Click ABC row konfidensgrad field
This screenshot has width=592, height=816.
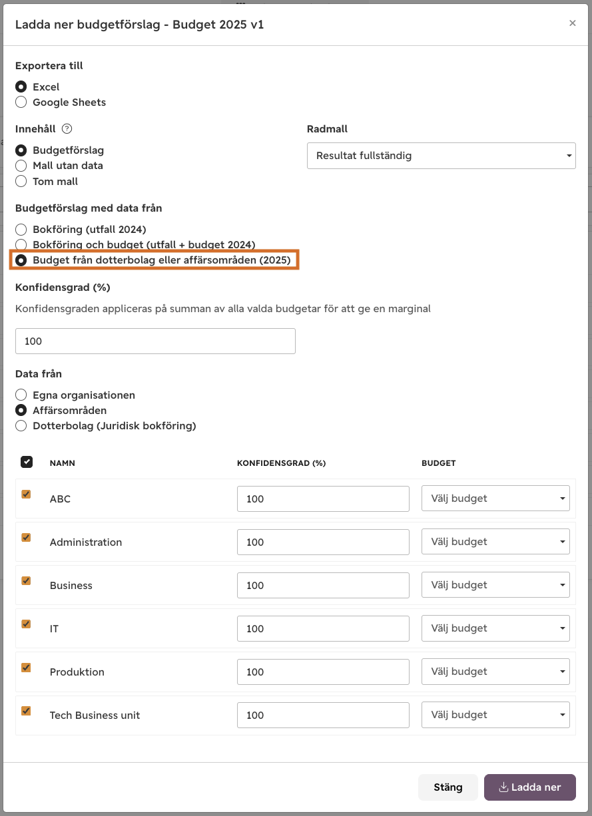click(323, 499)
